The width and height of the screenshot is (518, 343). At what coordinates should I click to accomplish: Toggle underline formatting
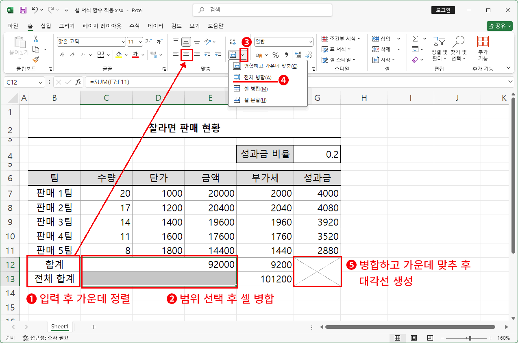[83, 55]
